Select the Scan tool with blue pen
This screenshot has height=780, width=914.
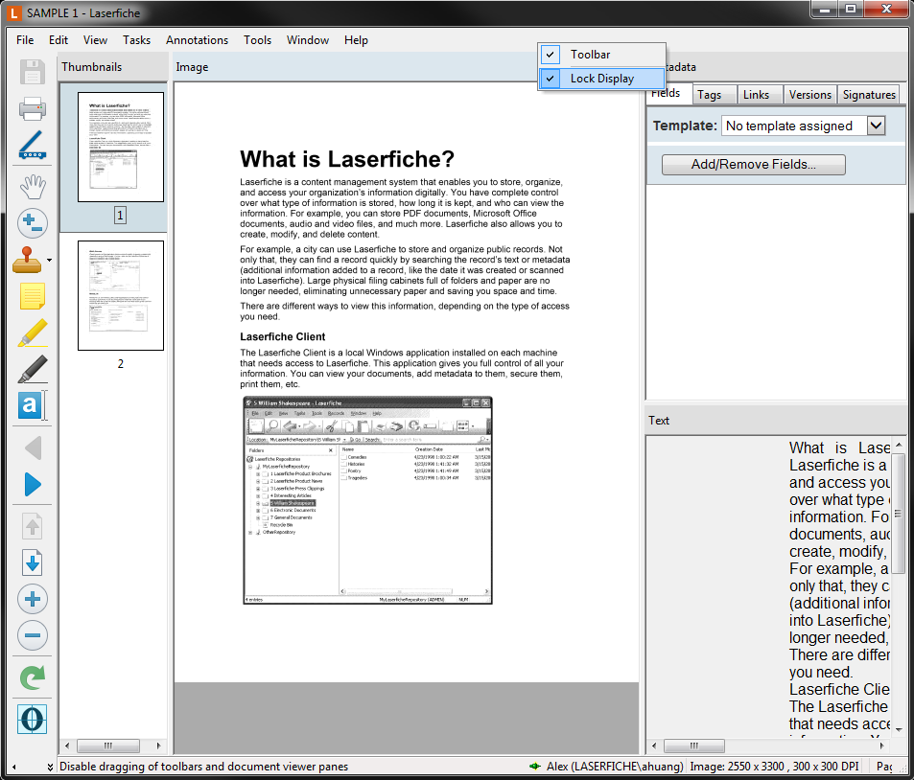(32, 145)
